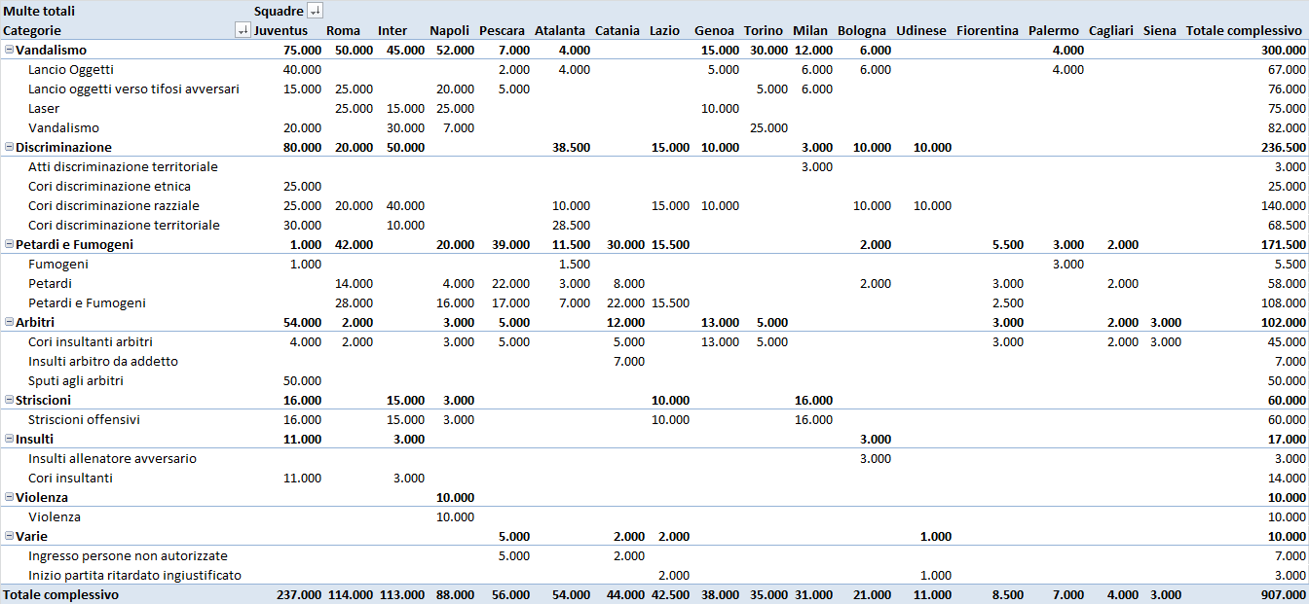The width and height of the screenshot is (1309, 604).
Task: Select the Cori discriminazione territoriale row label
Action: [124, 225]
